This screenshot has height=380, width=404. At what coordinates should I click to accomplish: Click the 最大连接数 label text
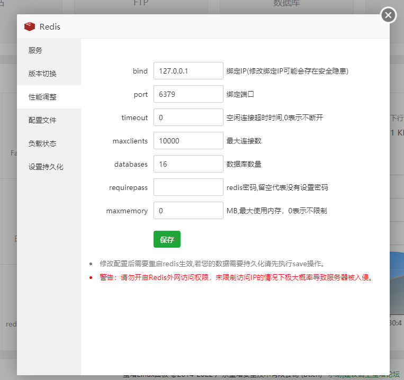[x=244, y=141]
